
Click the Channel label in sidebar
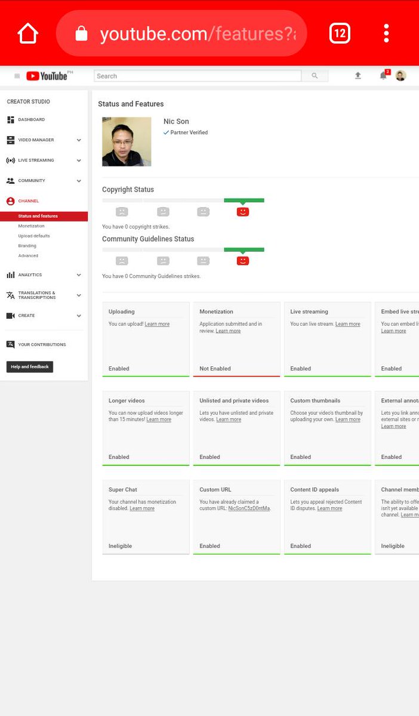point(29,201)
